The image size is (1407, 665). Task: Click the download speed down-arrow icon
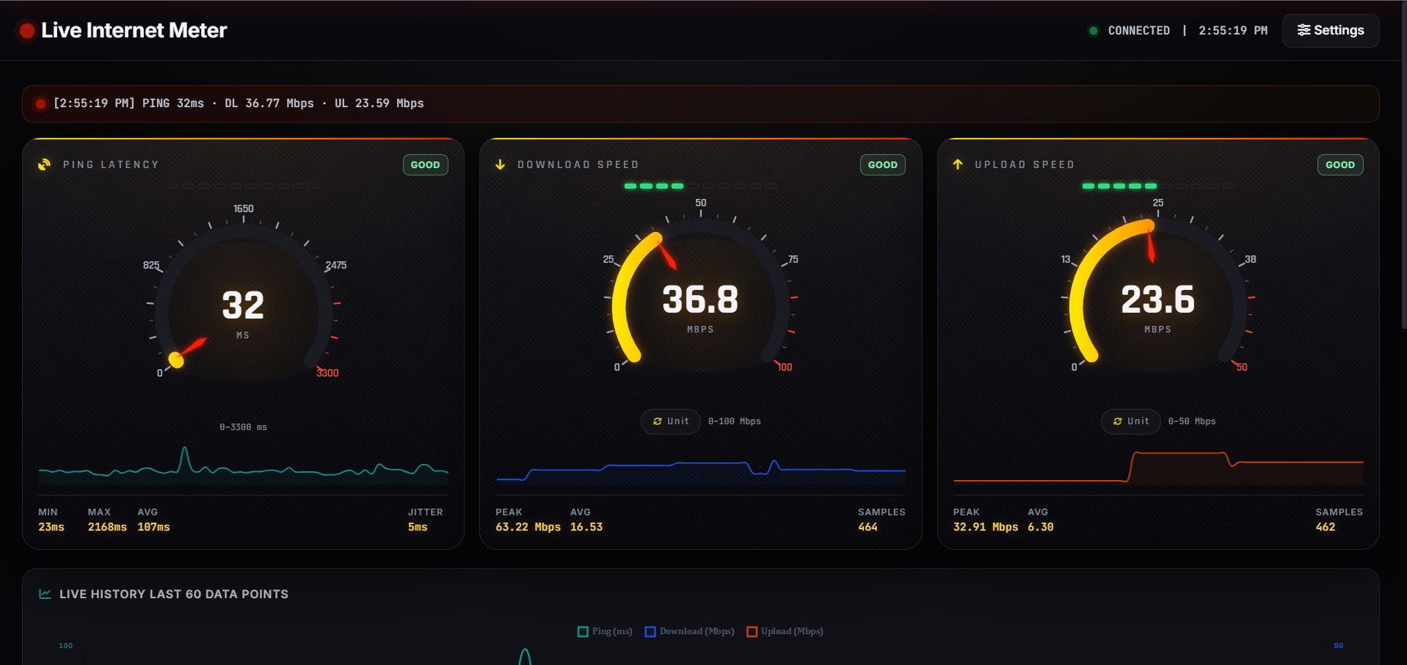pos(501,164)
